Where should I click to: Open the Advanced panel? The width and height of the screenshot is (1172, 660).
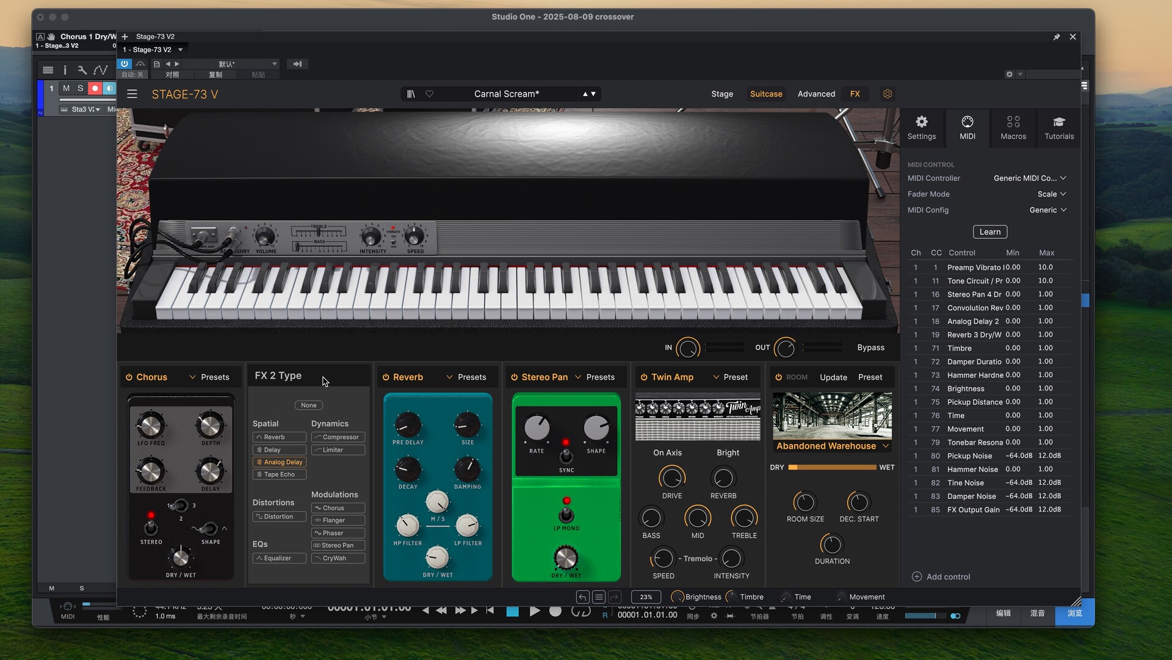coord(816,94)
